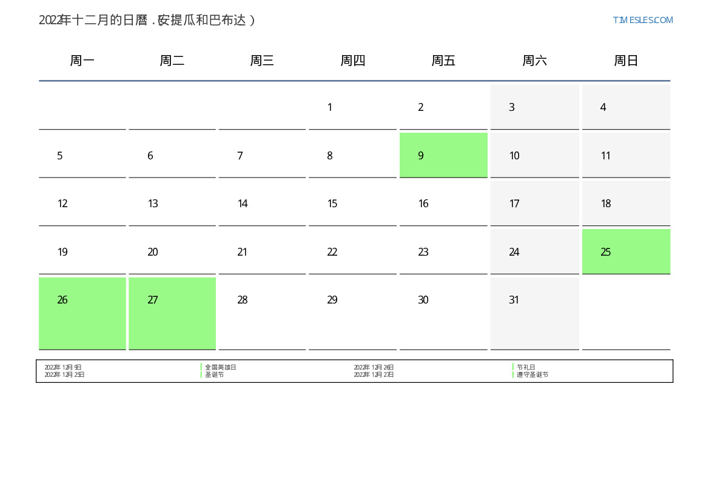Choose day 15 in the calendar grid
This screenshot has width=709, height=501.
(352, 204)
